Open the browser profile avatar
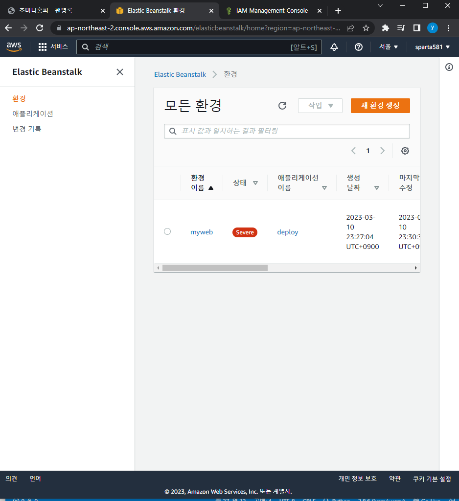Viewport: 459px width, 501px height. point(433,28)
